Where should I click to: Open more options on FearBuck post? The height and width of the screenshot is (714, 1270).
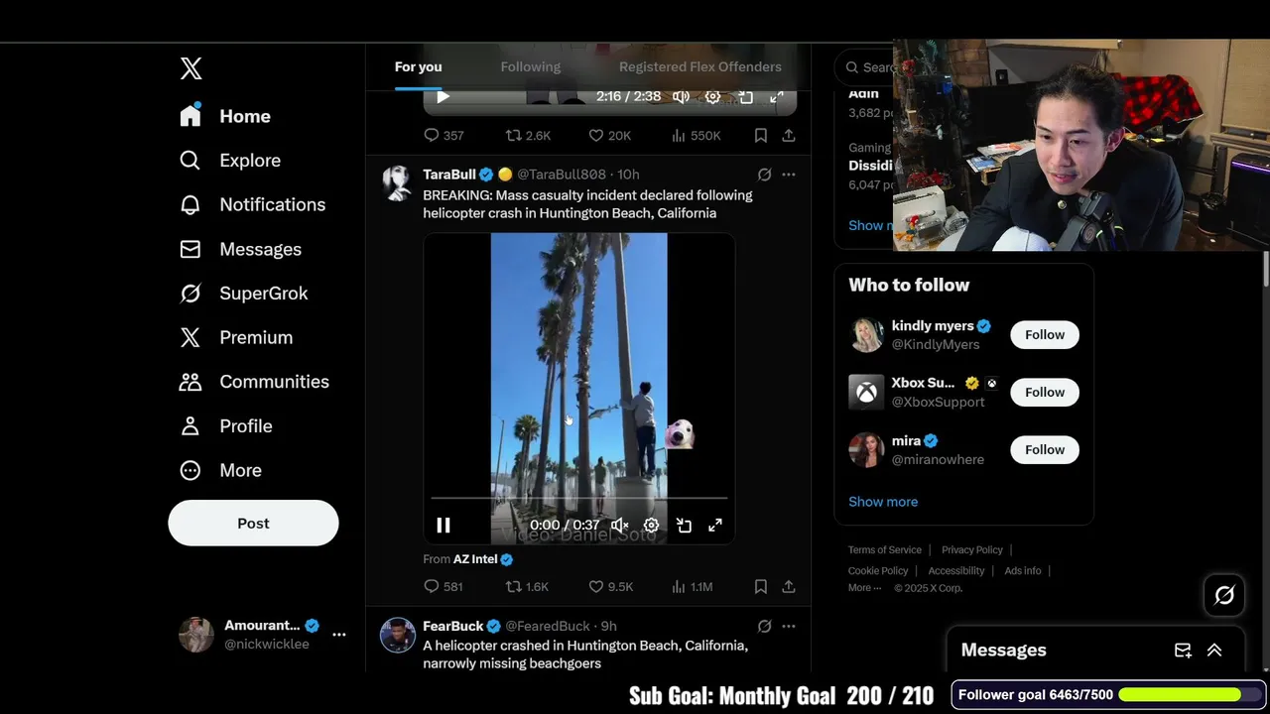[788, 627]
